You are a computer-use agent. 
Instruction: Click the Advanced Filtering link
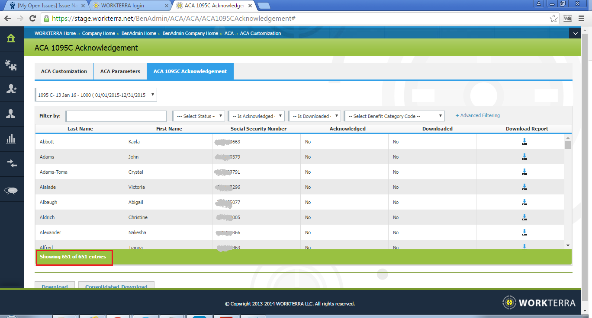click(x=478, y=116)
